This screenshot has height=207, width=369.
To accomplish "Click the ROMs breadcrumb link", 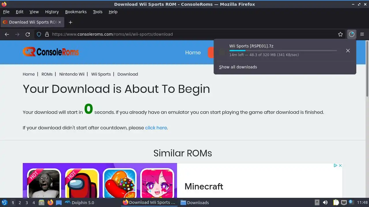I will point(47,74).
